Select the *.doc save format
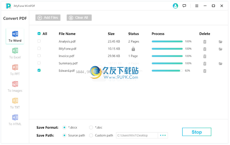This screenshot has width=230, height=145. 91,127
